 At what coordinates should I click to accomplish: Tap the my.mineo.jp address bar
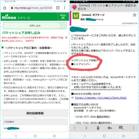click(31, 8)
